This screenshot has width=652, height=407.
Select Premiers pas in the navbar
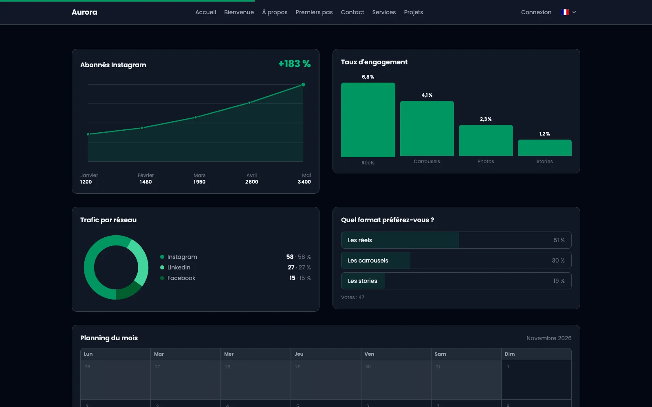click(314, 12)
